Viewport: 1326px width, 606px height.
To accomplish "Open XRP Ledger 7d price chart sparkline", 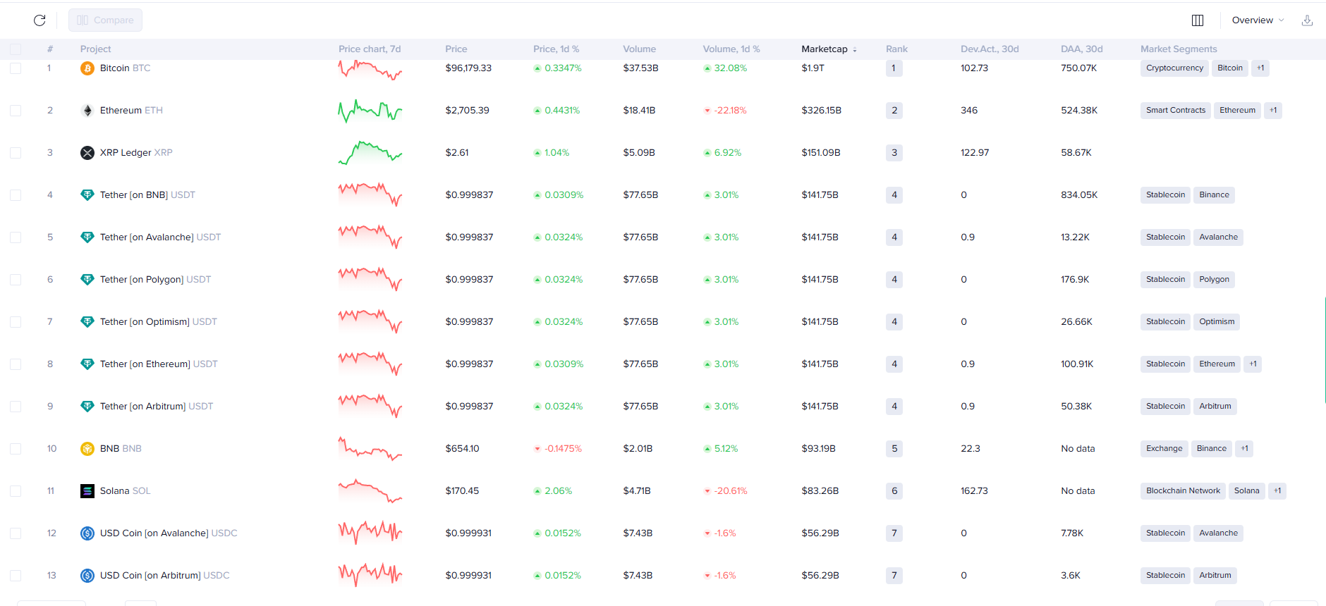I will point(370,153).
